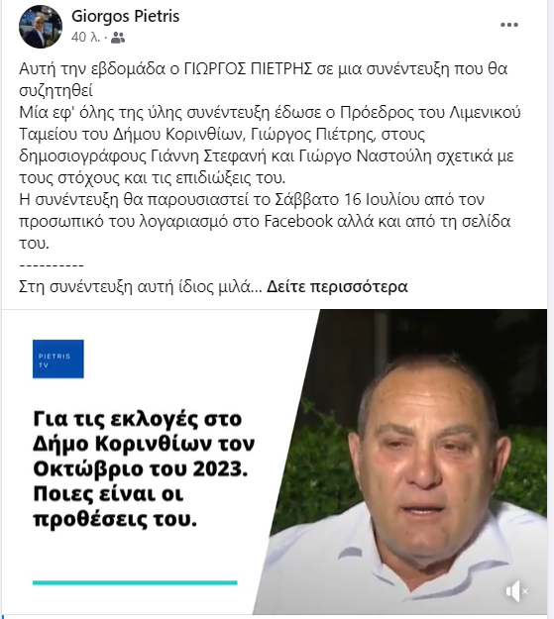The image size is (554, 619).
Task: Expand post text with "Δείτε περισσότερα"
Action: point(337,286)
